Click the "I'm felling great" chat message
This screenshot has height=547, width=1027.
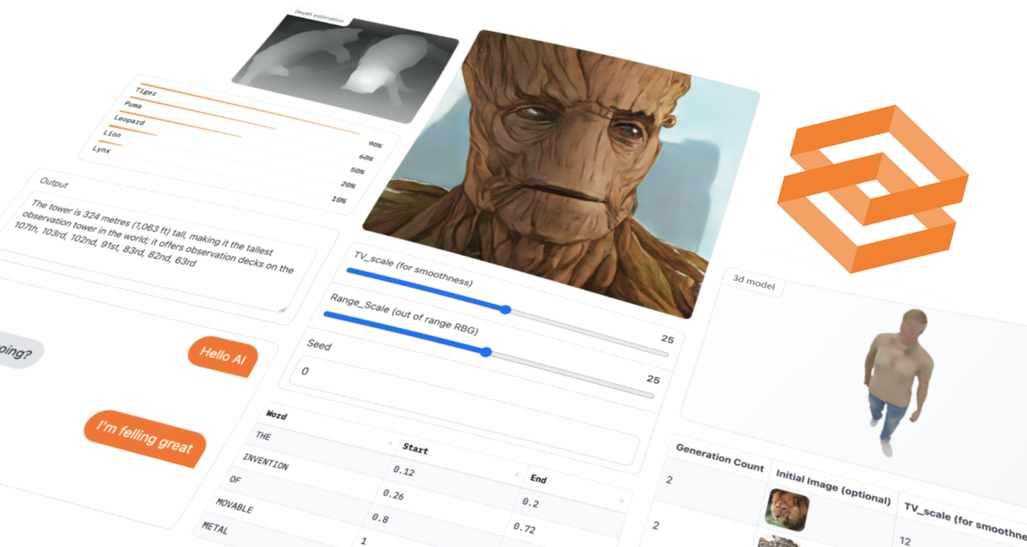144,438
